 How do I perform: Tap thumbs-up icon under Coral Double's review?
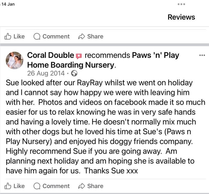(8, 186)
